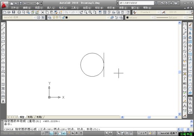Open the 绘图 (Draw) menu
The width and height of the screenshot is (194, 136).
pyautogui.click(x=87, y=8)
